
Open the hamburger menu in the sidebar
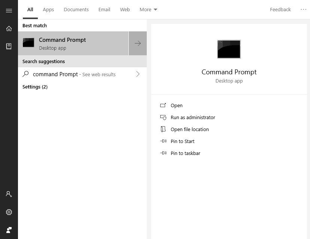pyautogui.click(x=9, y=10)
